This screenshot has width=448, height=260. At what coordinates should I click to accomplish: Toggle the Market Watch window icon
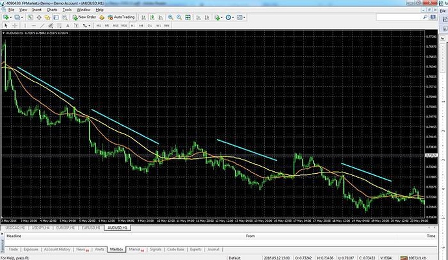(x=31, y=18)
